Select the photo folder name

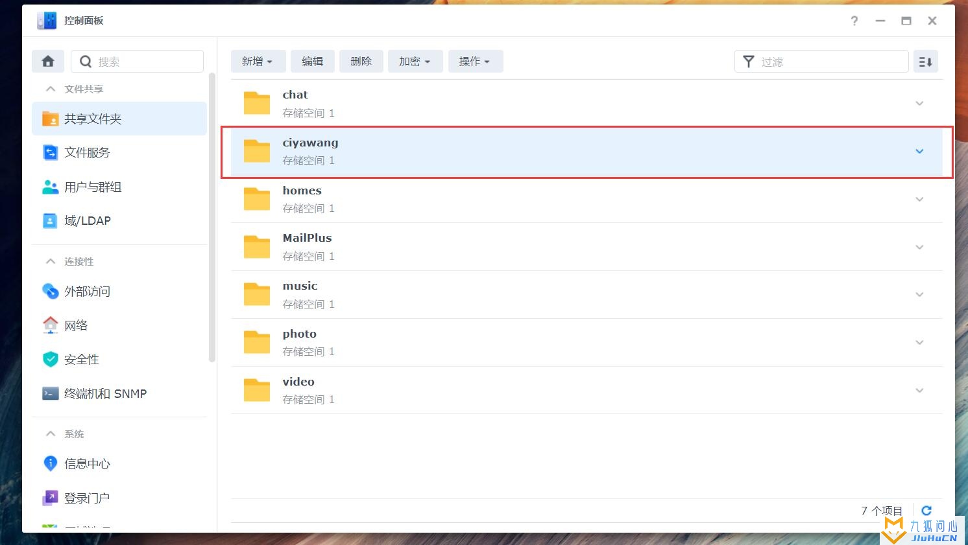pos(300,334)
